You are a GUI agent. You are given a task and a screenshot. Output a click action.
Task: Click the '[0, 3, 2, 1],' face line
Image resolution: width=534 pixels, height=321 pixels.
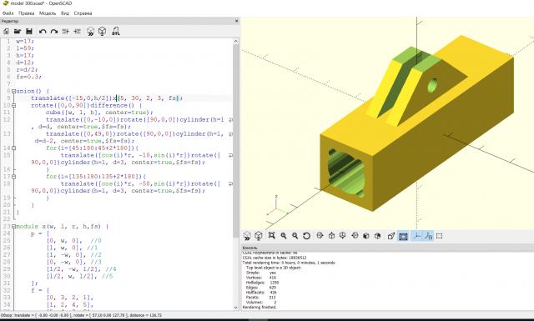(x=70, y=298)
